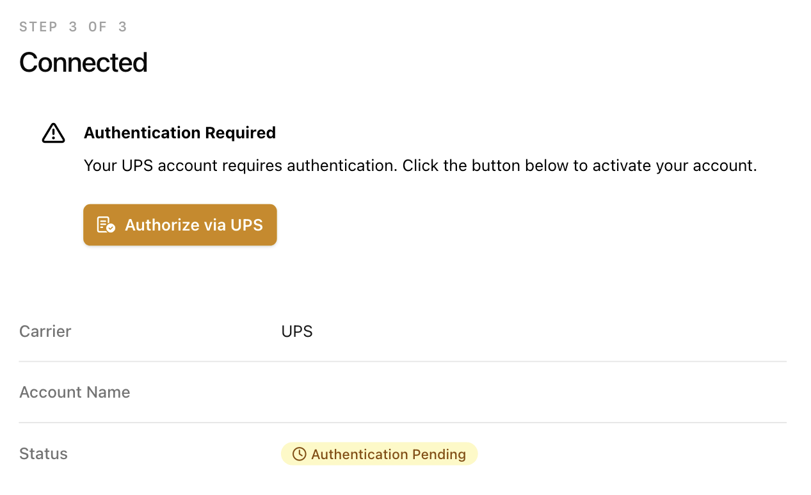
Task: Click the Carrier field label
Action: coord(45,331)
